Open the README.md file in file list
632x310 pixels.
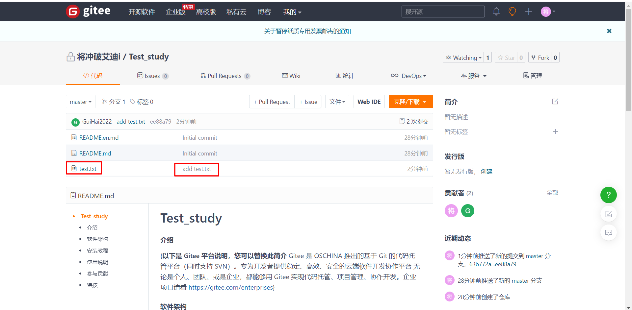click(95, 153)
